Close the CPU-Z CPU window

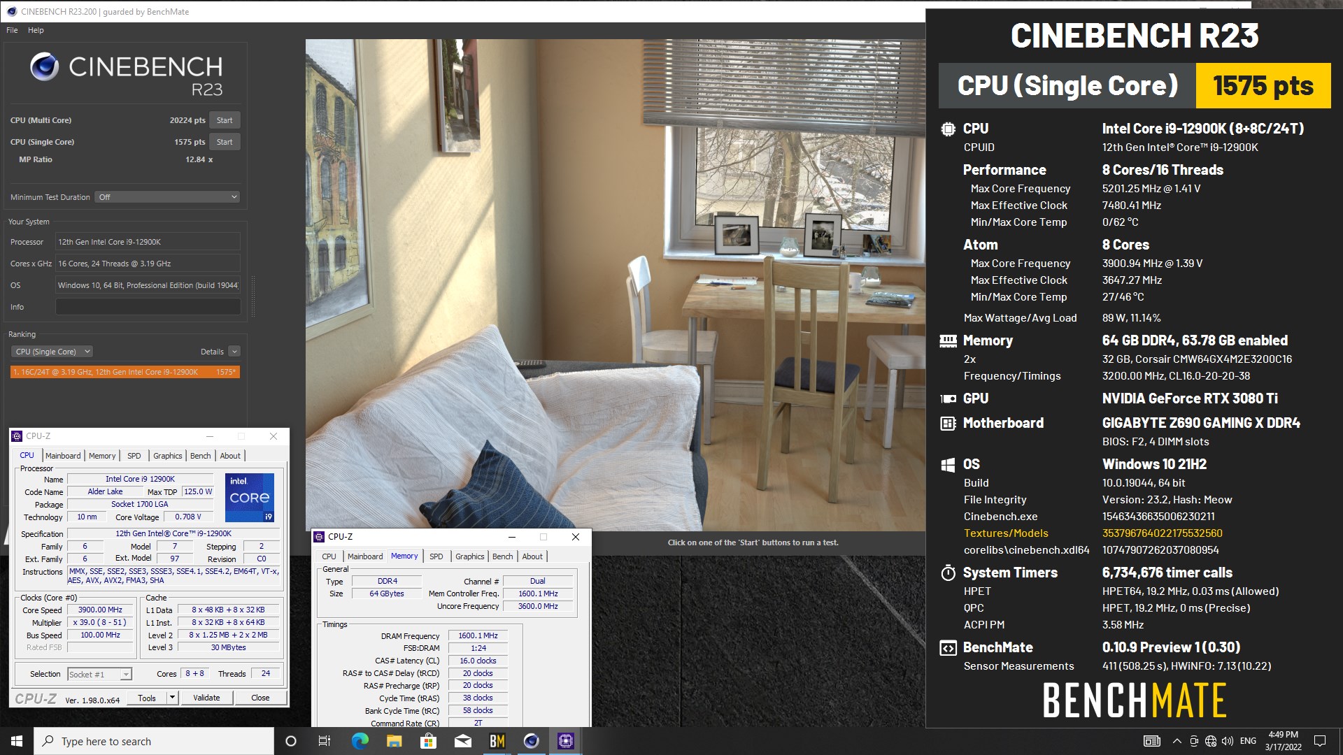273,436
